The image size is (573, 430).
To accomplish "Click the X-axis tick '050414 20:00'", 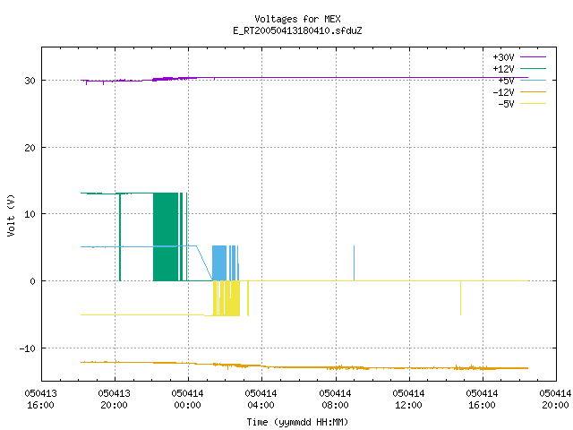I will [555, 399].
